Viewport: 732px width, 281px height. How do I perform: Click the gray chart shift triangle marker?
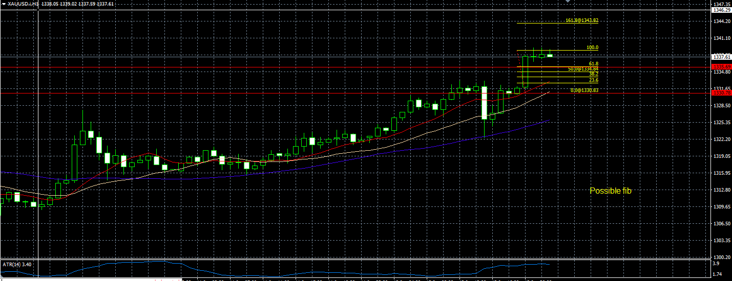tap(567, 2)
